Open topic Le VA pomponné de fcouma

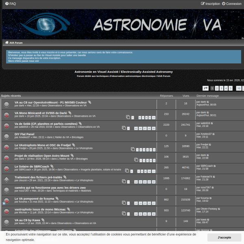coord(34,198)
